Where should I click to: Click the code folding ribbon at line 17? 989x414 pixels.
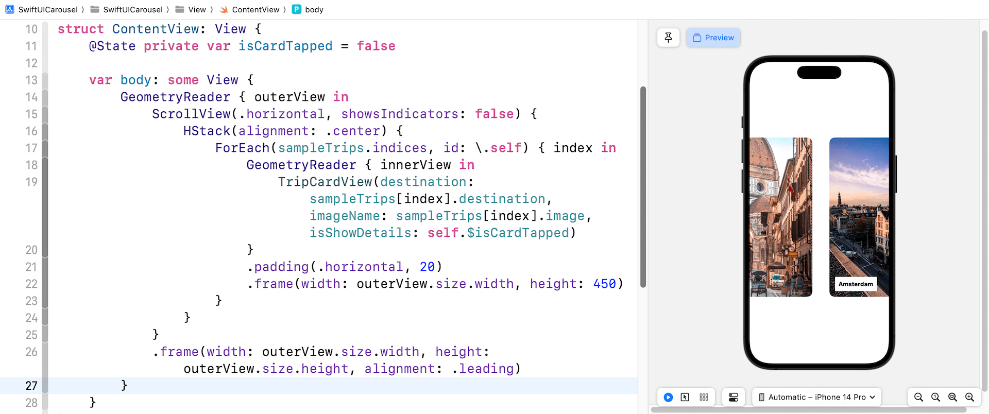point(45,148)
